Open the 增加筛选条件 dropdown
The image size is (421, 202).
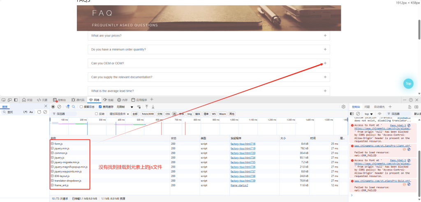pos(119,114)
